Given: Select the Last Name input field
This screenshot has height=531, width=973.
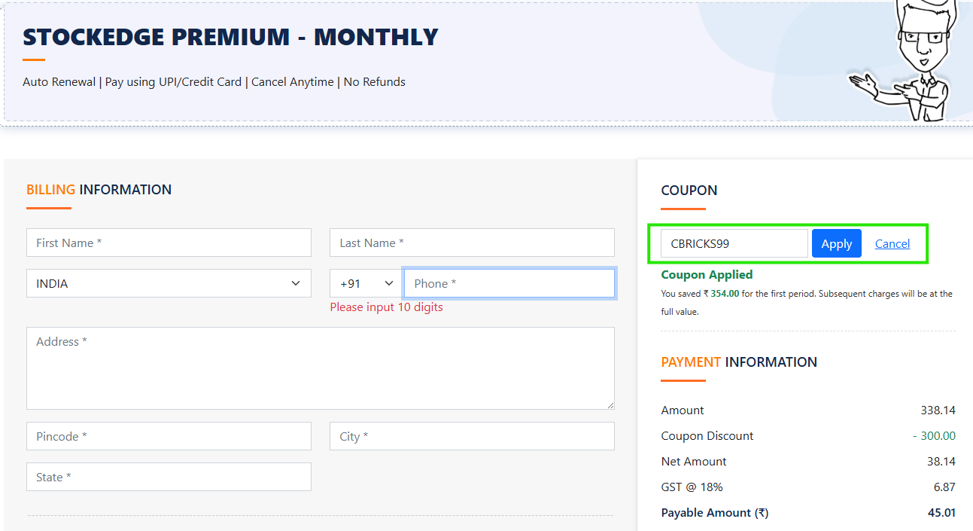Looking at the screenshot, I should (x=472, y=242).
